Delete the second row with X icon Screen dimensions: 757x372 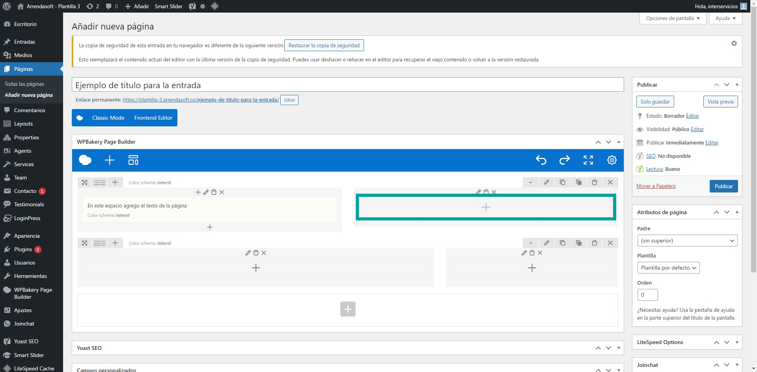click(610, 243)
